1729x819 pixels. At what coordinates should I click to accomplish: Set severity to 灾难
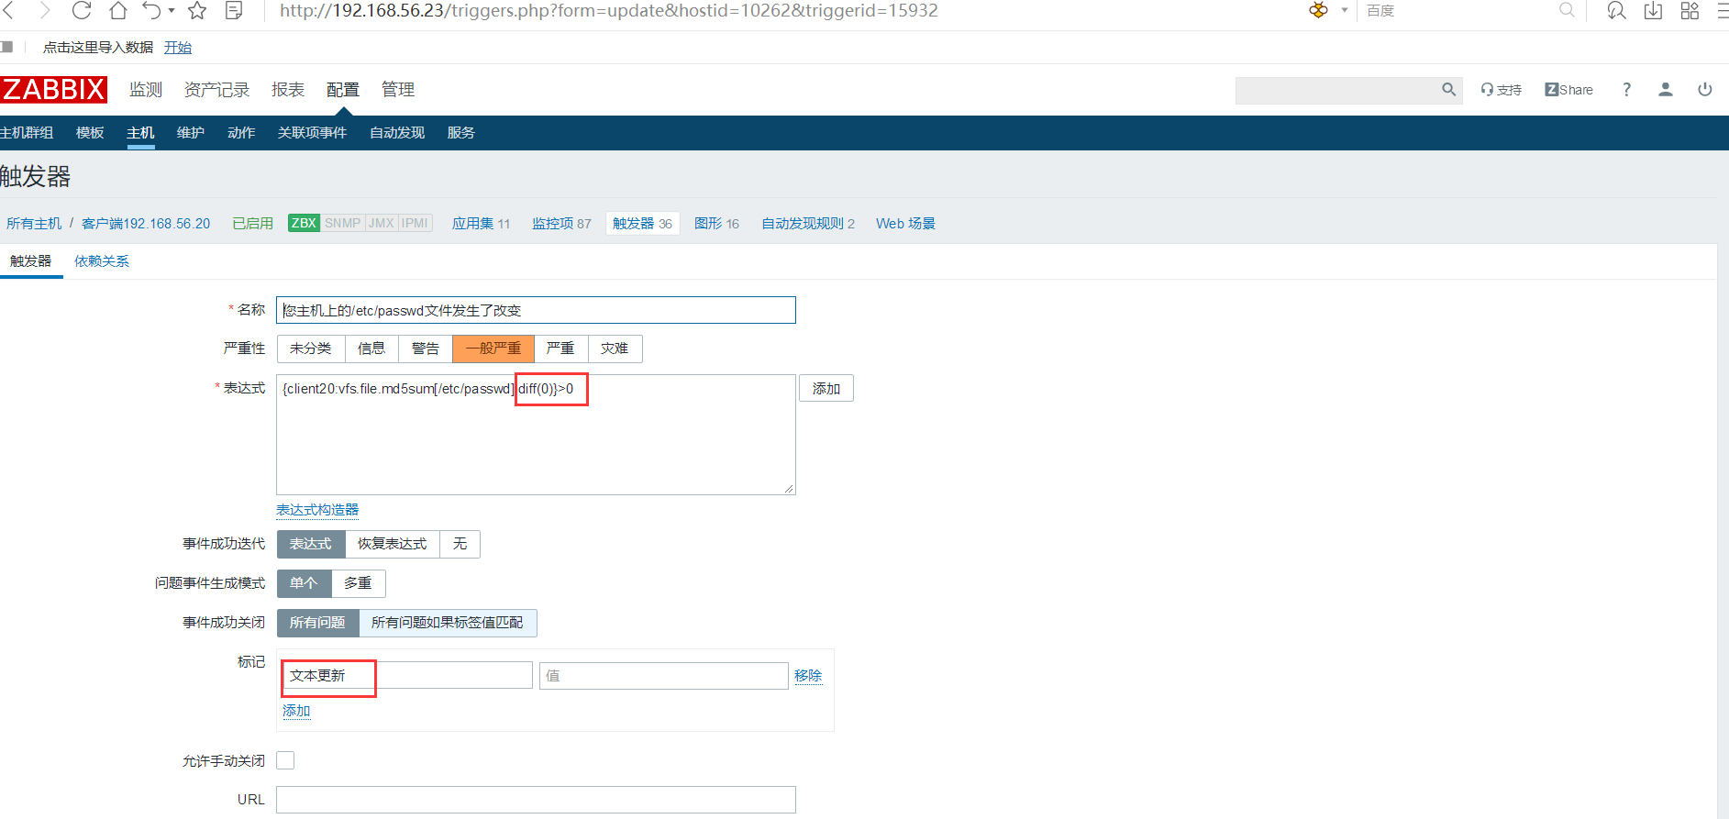click(x=615, y=349)
